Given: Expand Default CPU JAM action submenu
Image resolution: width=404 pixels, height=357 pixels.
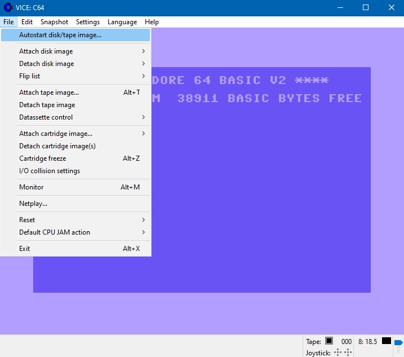Looking at the screenshot, I should [x=76, y=232].
